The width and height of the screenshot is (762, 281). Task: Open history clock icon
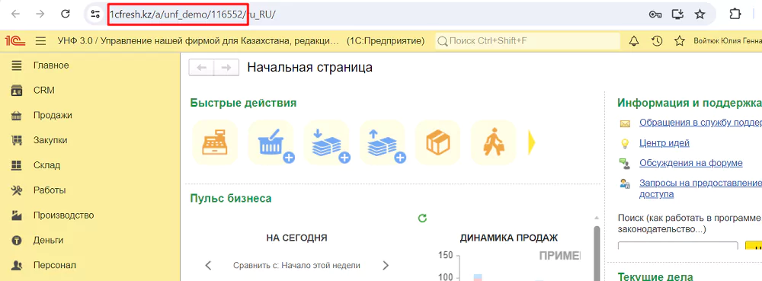[x=657, y=41]
